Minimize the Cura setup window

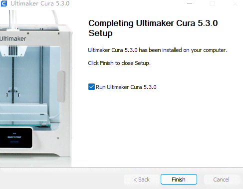tap(190, 3)
